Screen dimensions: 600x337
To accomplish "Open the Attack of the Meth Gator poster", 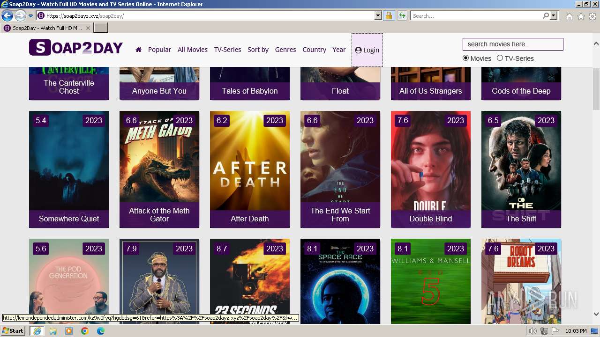I will click(159, 169).
